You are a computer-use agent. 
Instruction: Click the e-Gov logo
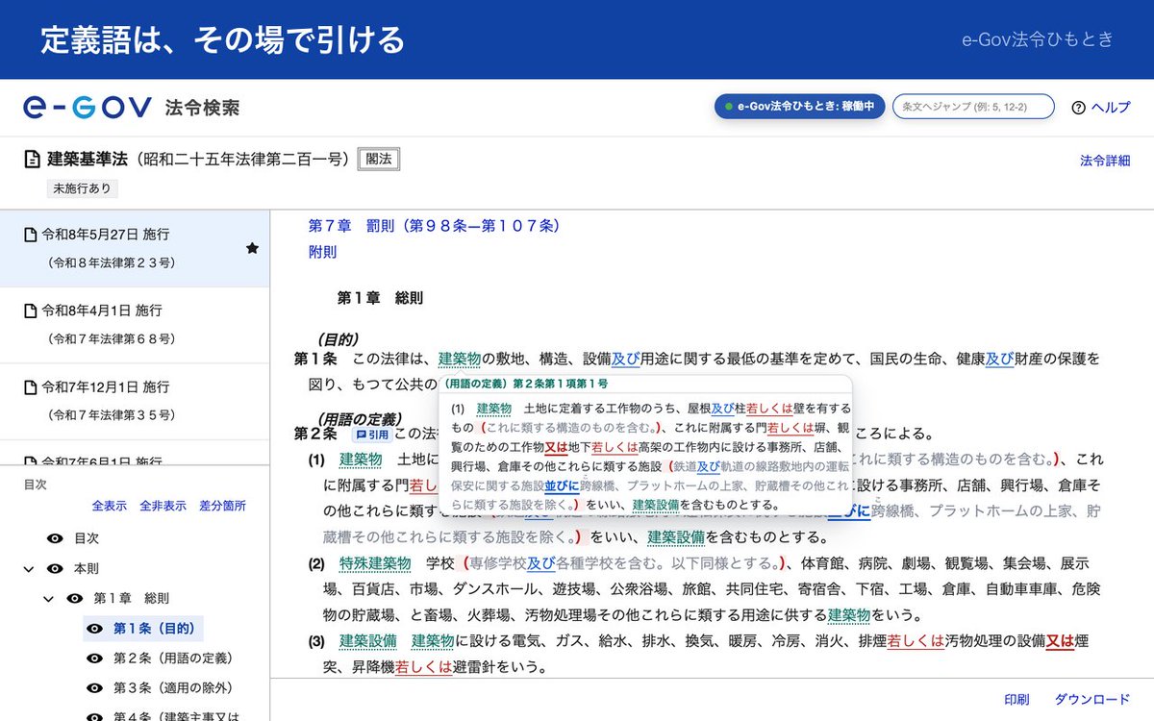[x=88, y=107]
